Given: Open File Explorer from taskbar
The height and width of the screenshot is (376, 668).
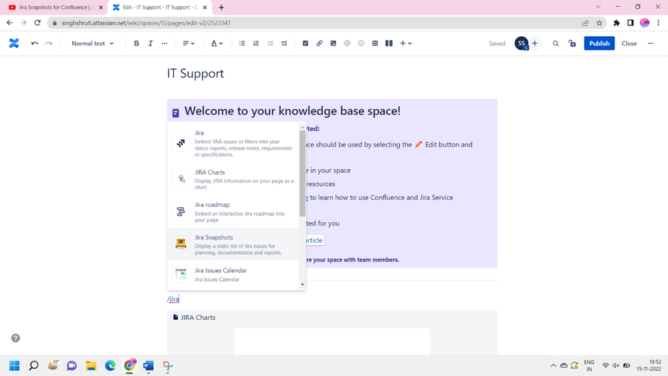Looking at the screenshot, I should 91,366.
